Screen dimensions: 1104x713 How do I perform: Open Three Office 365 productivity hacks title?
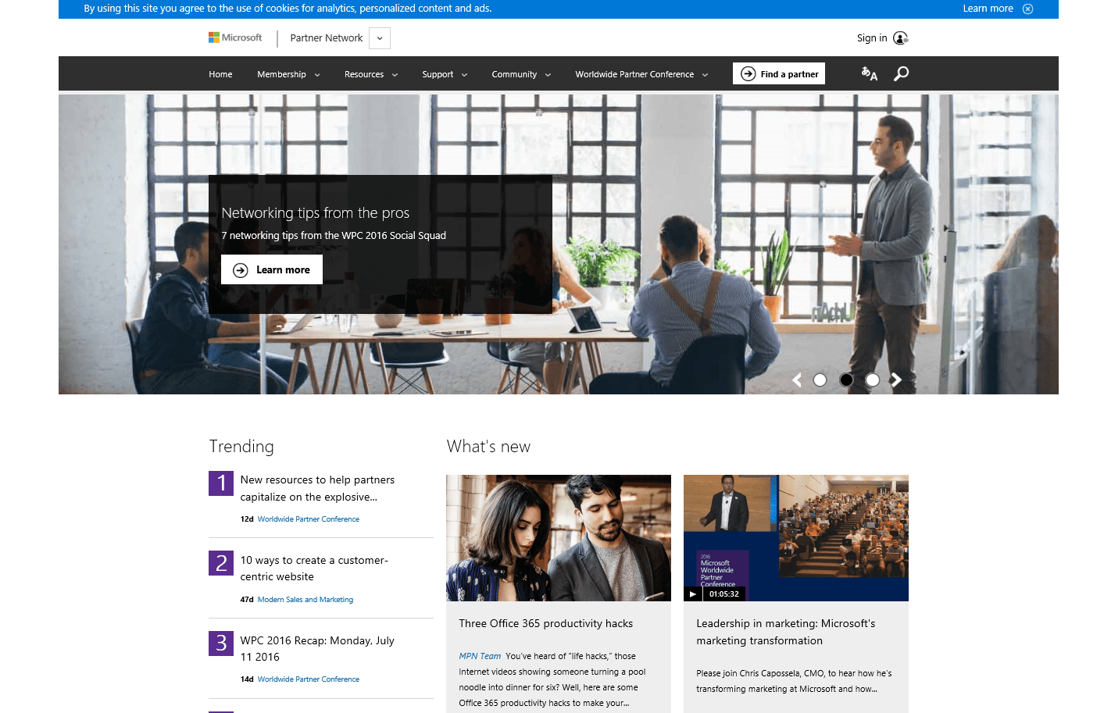[x=546, y=623]
